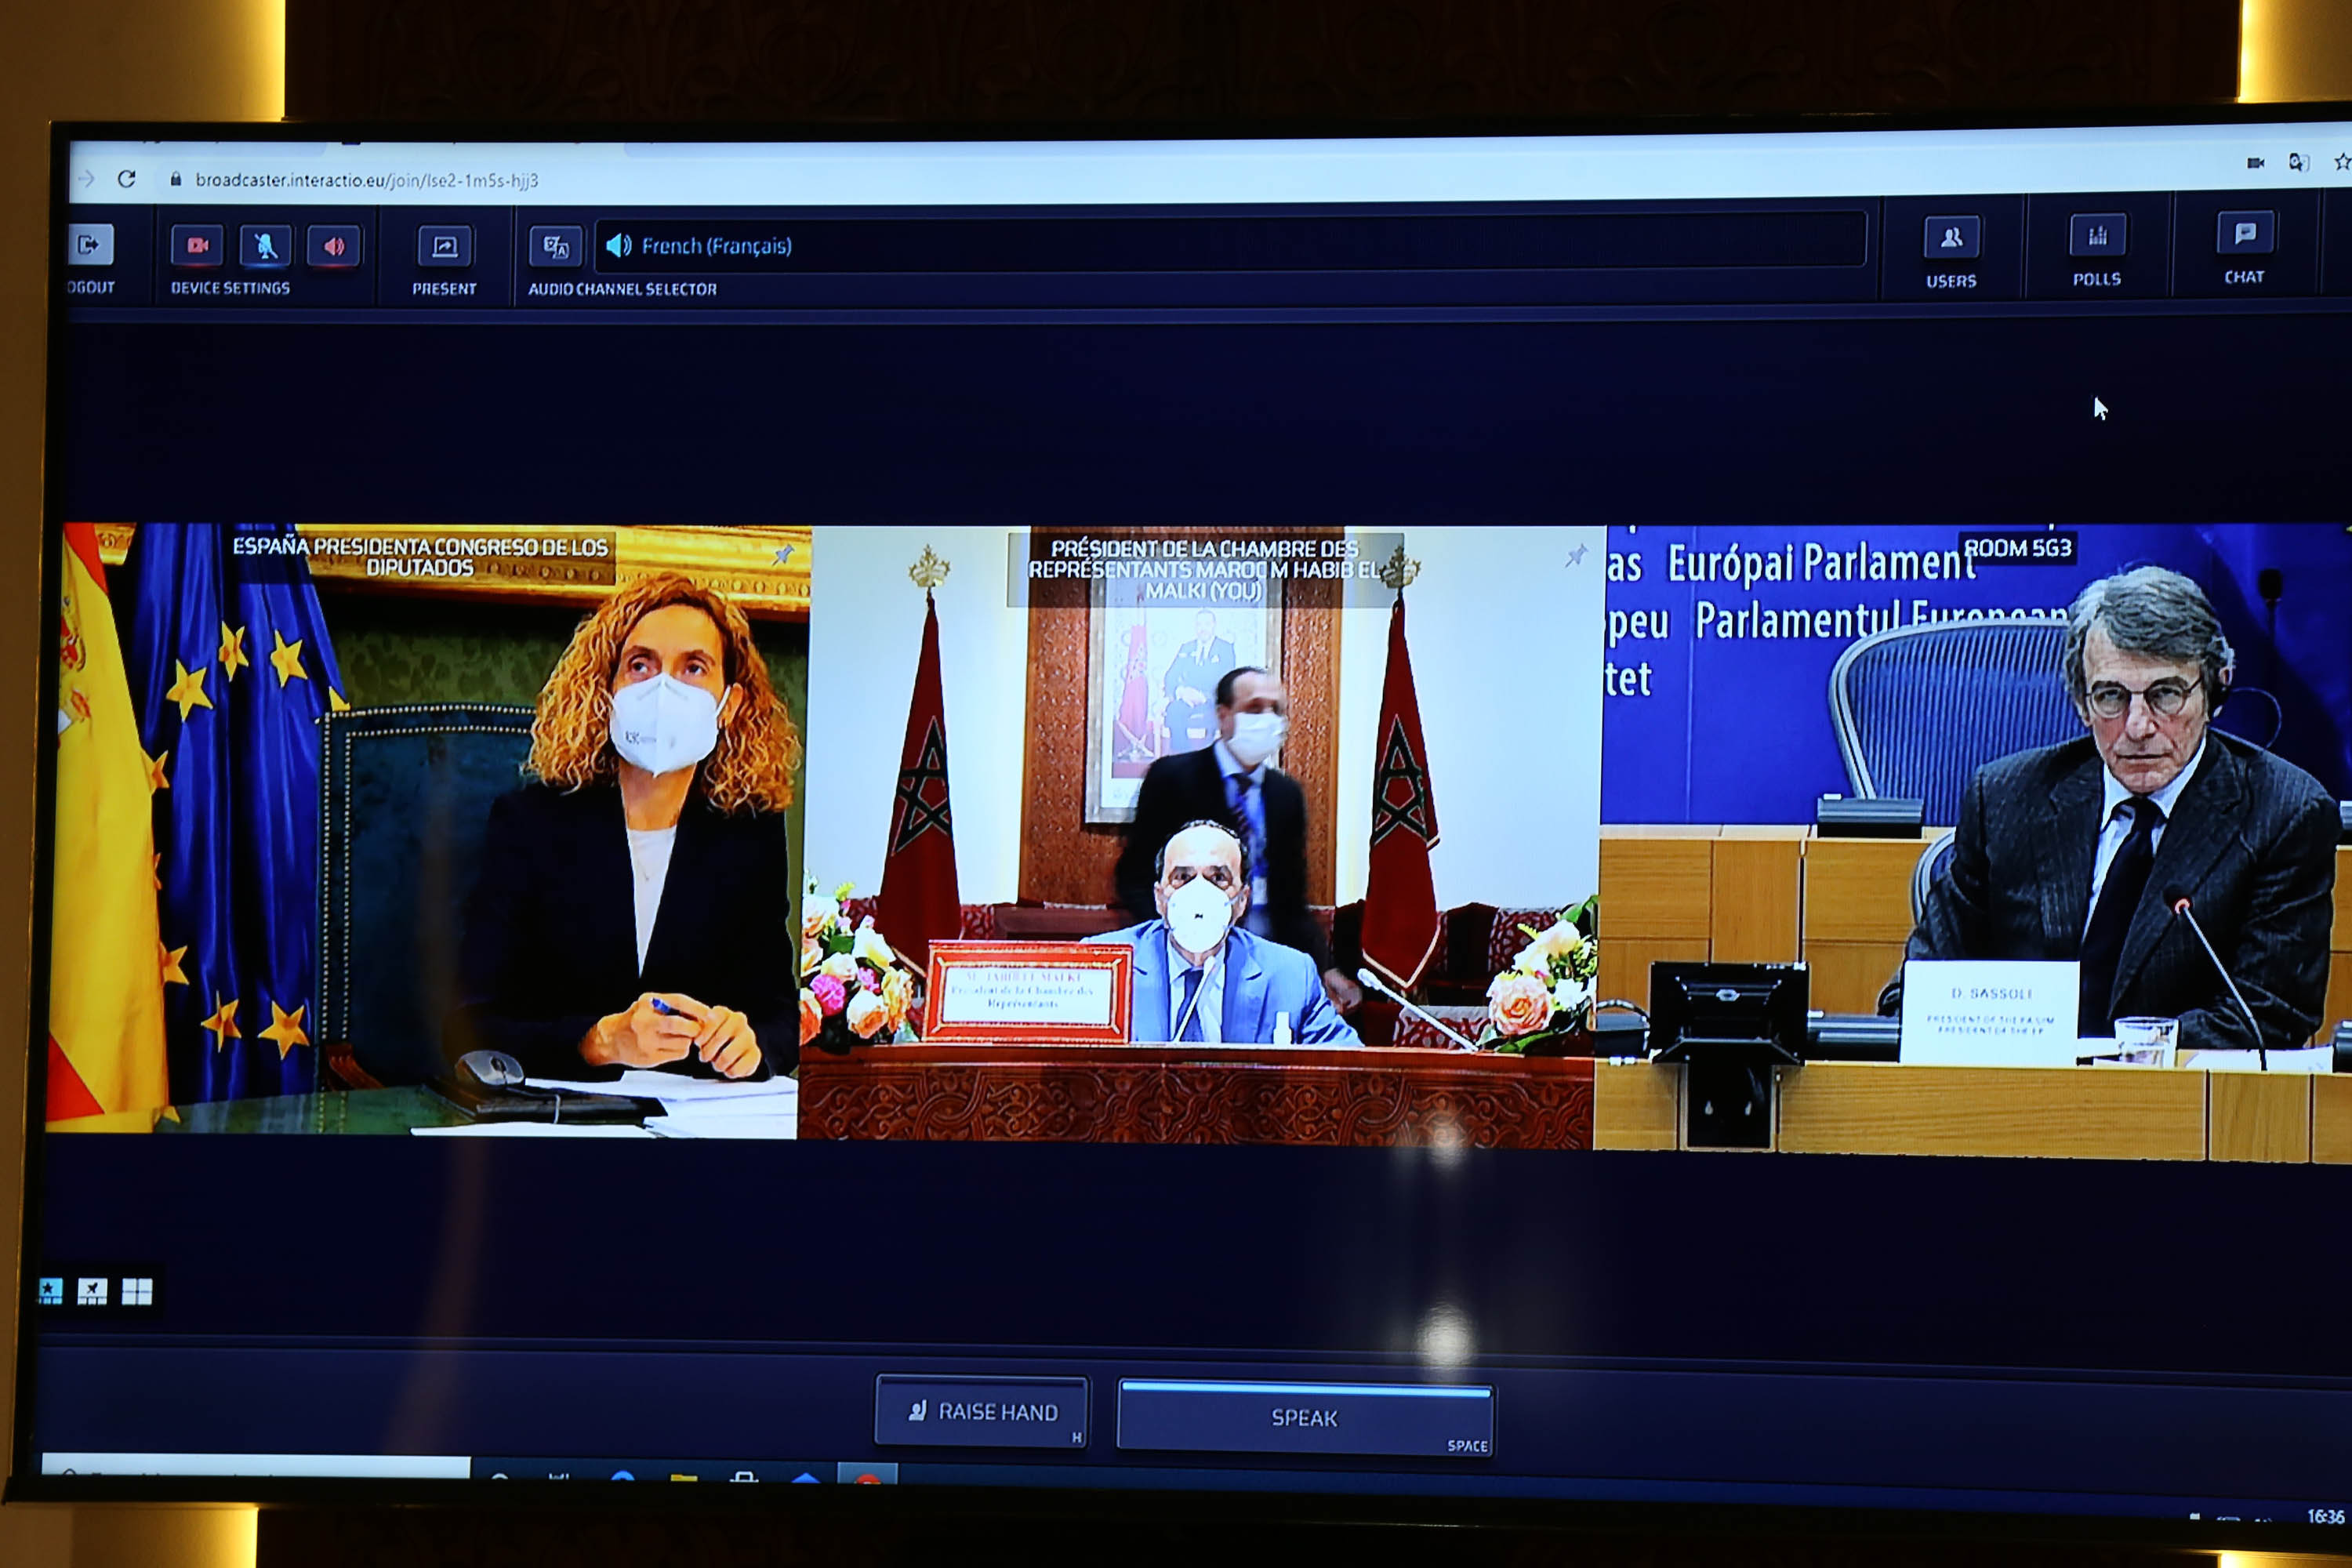Screen dimensions: 2352x1568
Task: Click the Logout icon
Action: point(90,245)
